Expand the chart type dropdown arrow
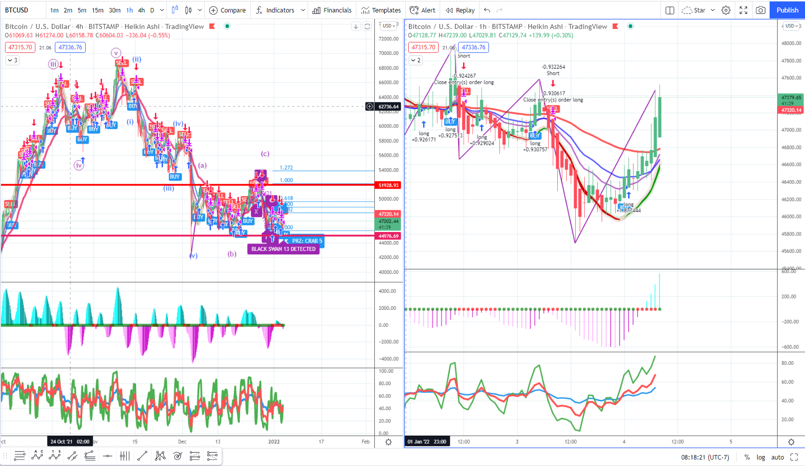The height and width of the screenshot is (466, 805). tap(200, 10)
